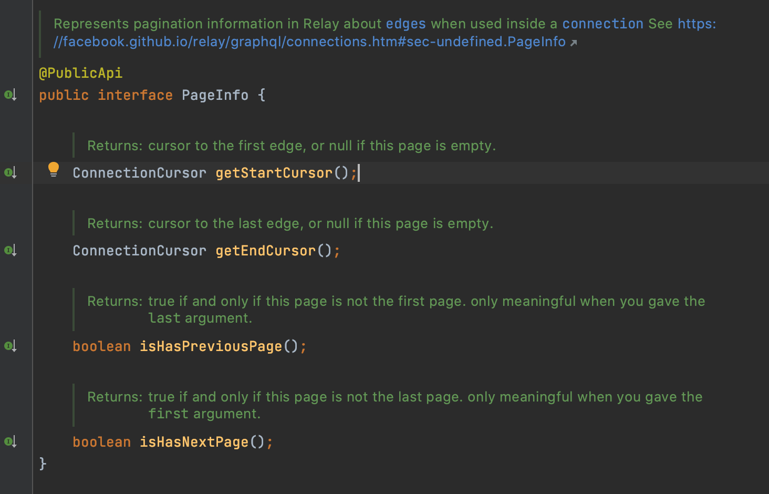Place the cursor on isHasNextPage

(x=194, y=441)
